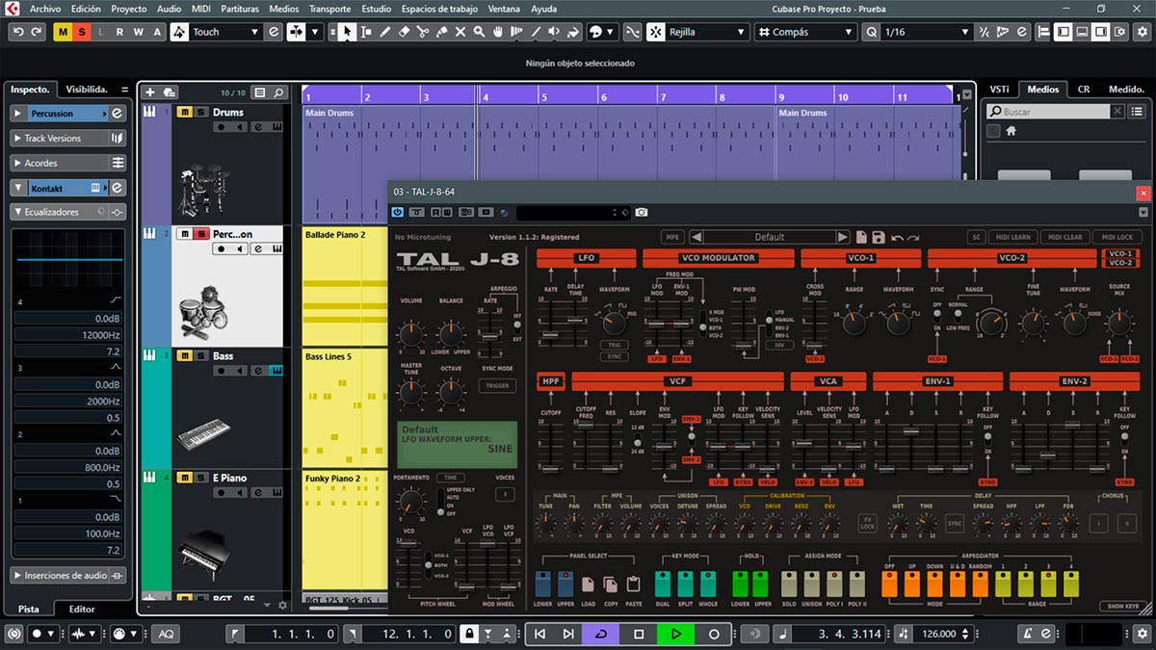Select the Mute X tool

(460, 32)
